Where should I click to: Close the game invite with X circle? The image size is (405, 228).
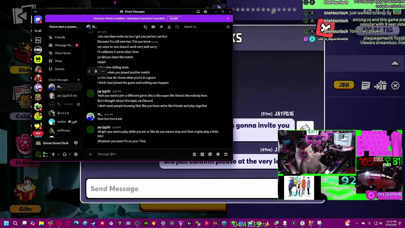tap(396, 85)
